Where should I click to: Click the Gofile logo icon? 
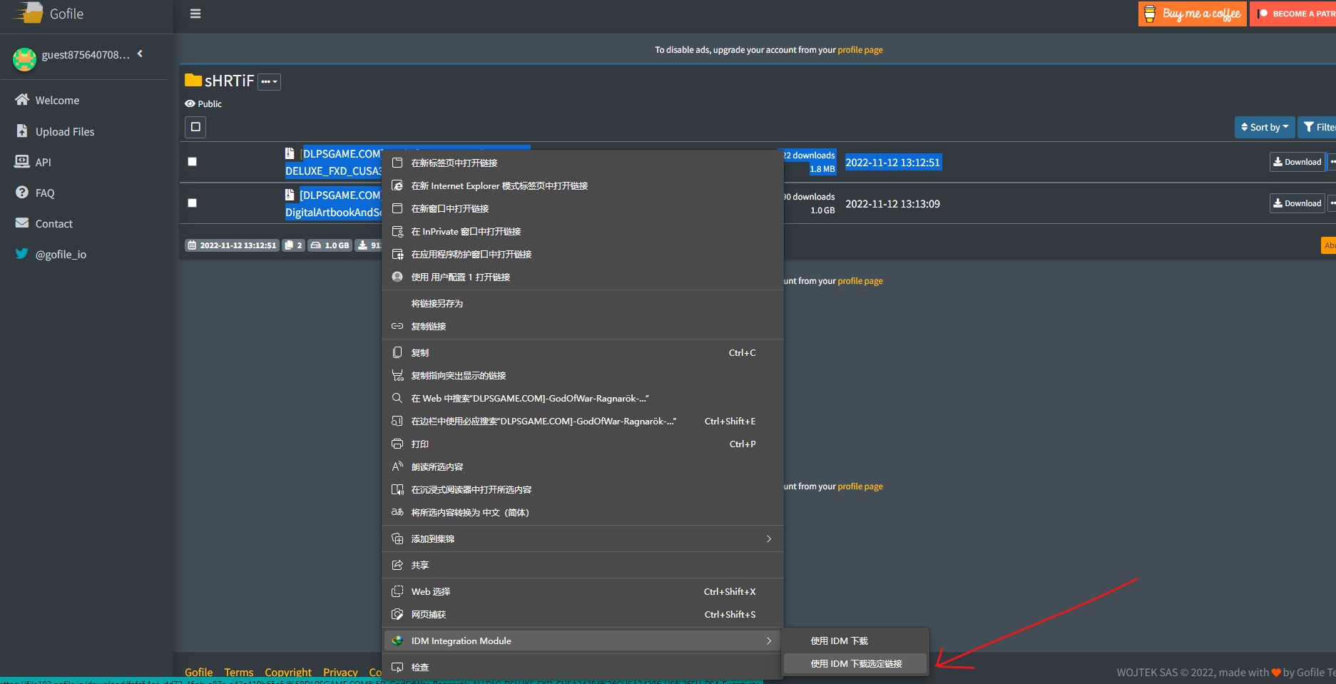click(x=28, y=13)
